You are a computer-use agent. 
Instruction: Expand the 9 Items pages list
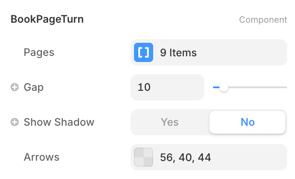tap(178, 53)
